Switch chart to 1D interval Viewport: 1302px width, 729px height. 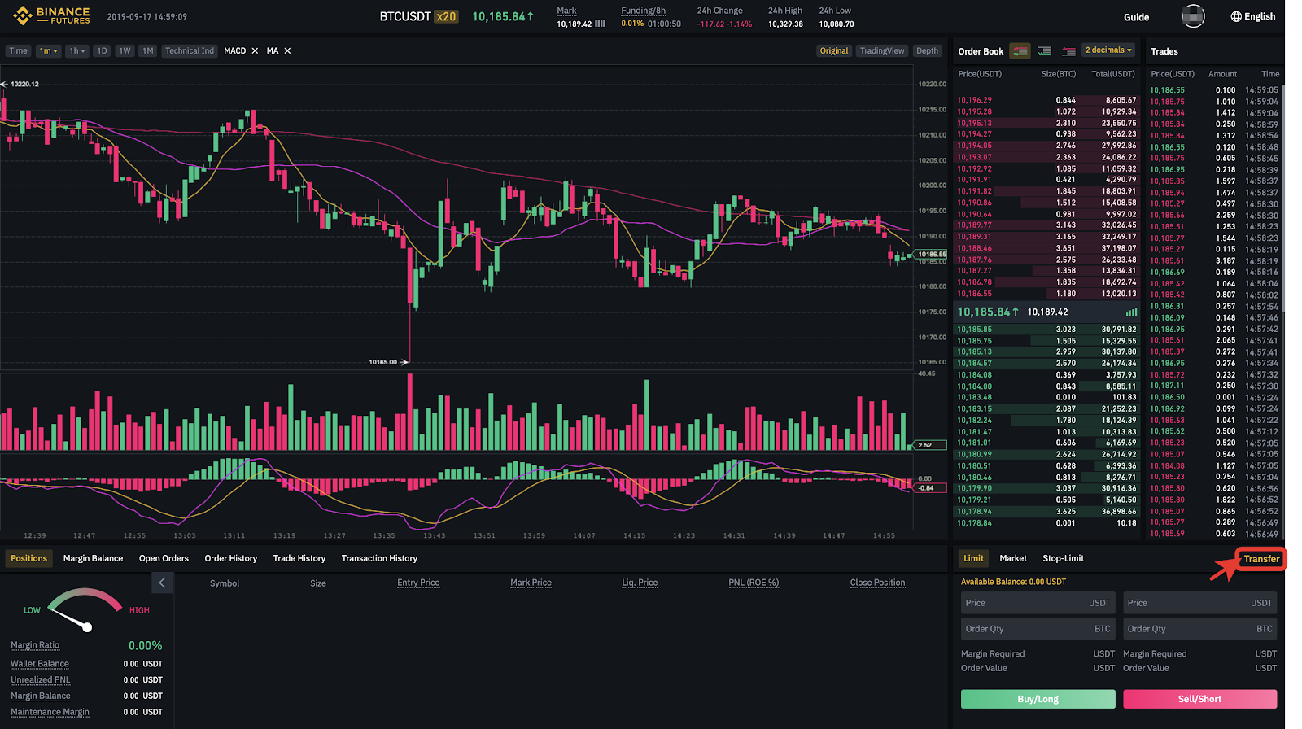point(102,50)
